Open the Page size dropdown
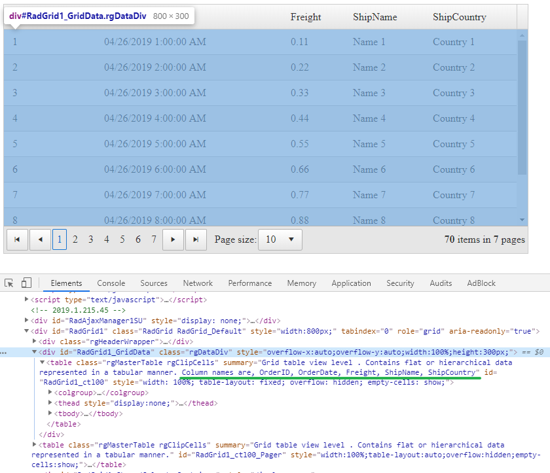The image size is (550, 473). tap(280, 240)
